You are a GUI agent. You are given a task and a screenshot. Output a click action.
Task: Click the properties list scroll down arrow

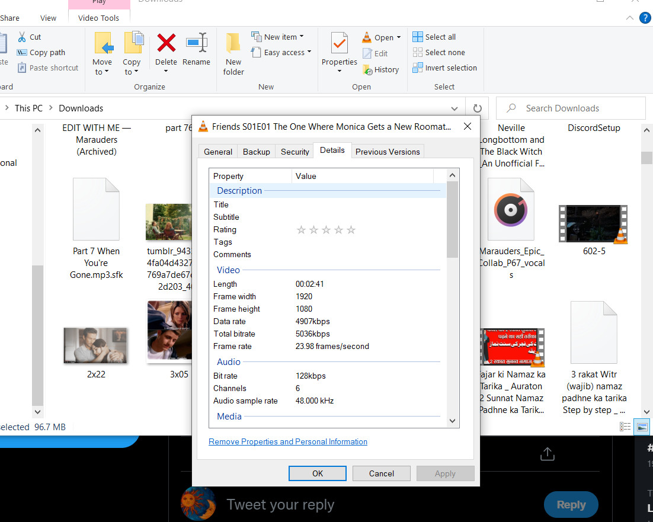coord(452,421)
